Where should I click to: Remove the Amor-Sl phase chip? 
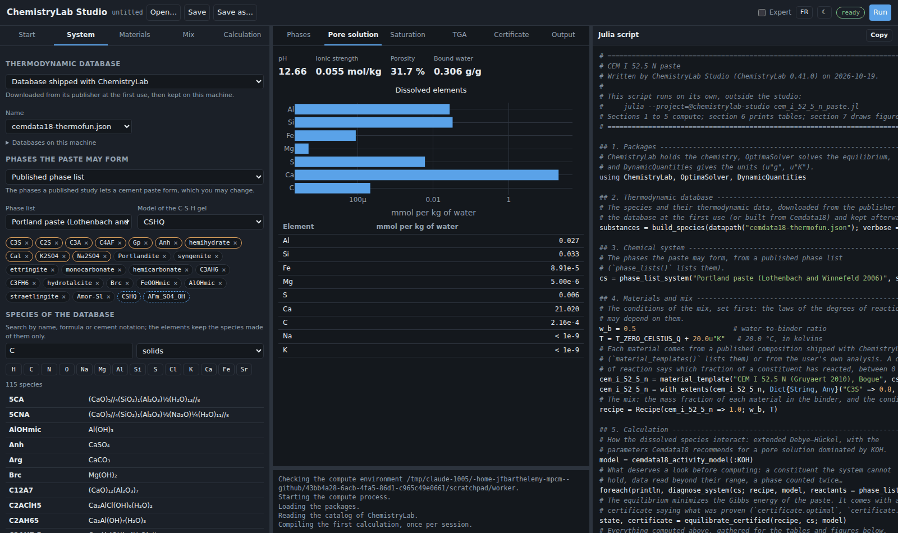click(x=108, y=297)
